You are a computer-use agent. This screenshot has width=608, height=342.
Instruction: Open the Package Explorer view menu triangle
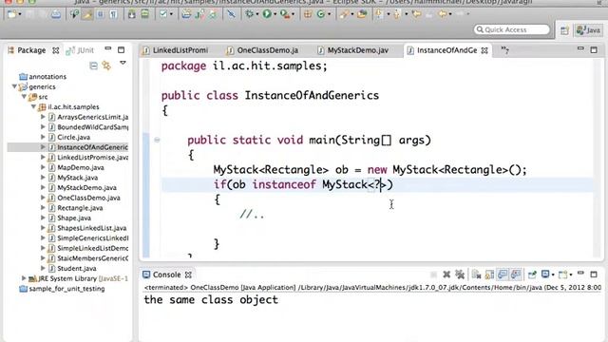coord(123,63)
